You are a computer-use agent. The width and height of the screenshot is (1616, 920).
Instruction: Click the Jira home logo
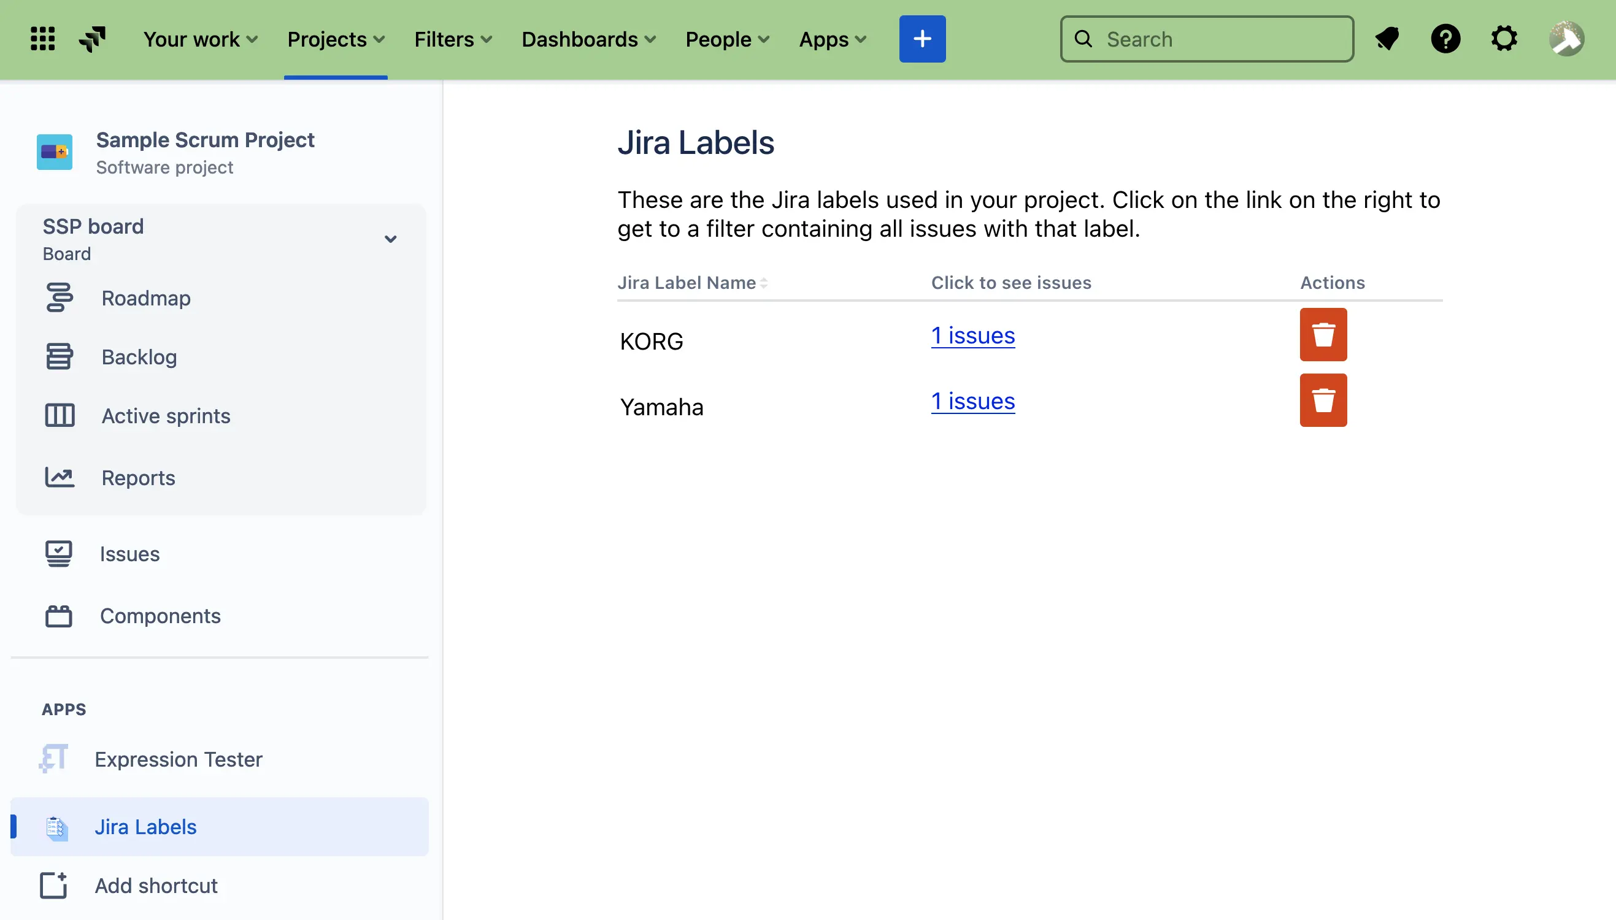92,39
